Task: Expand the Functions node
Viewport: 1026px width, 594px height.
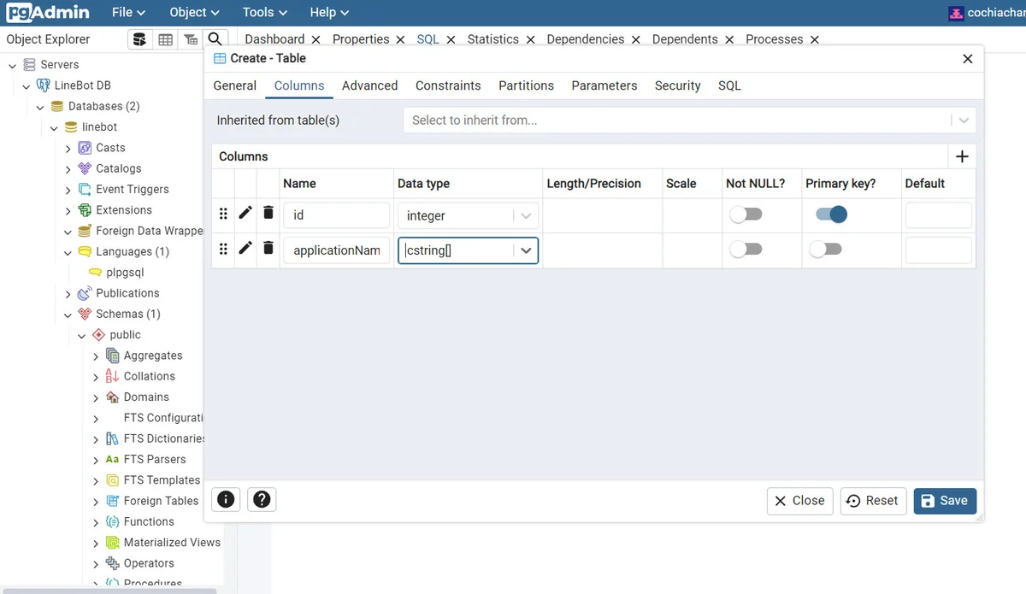Action: point(96,522)
